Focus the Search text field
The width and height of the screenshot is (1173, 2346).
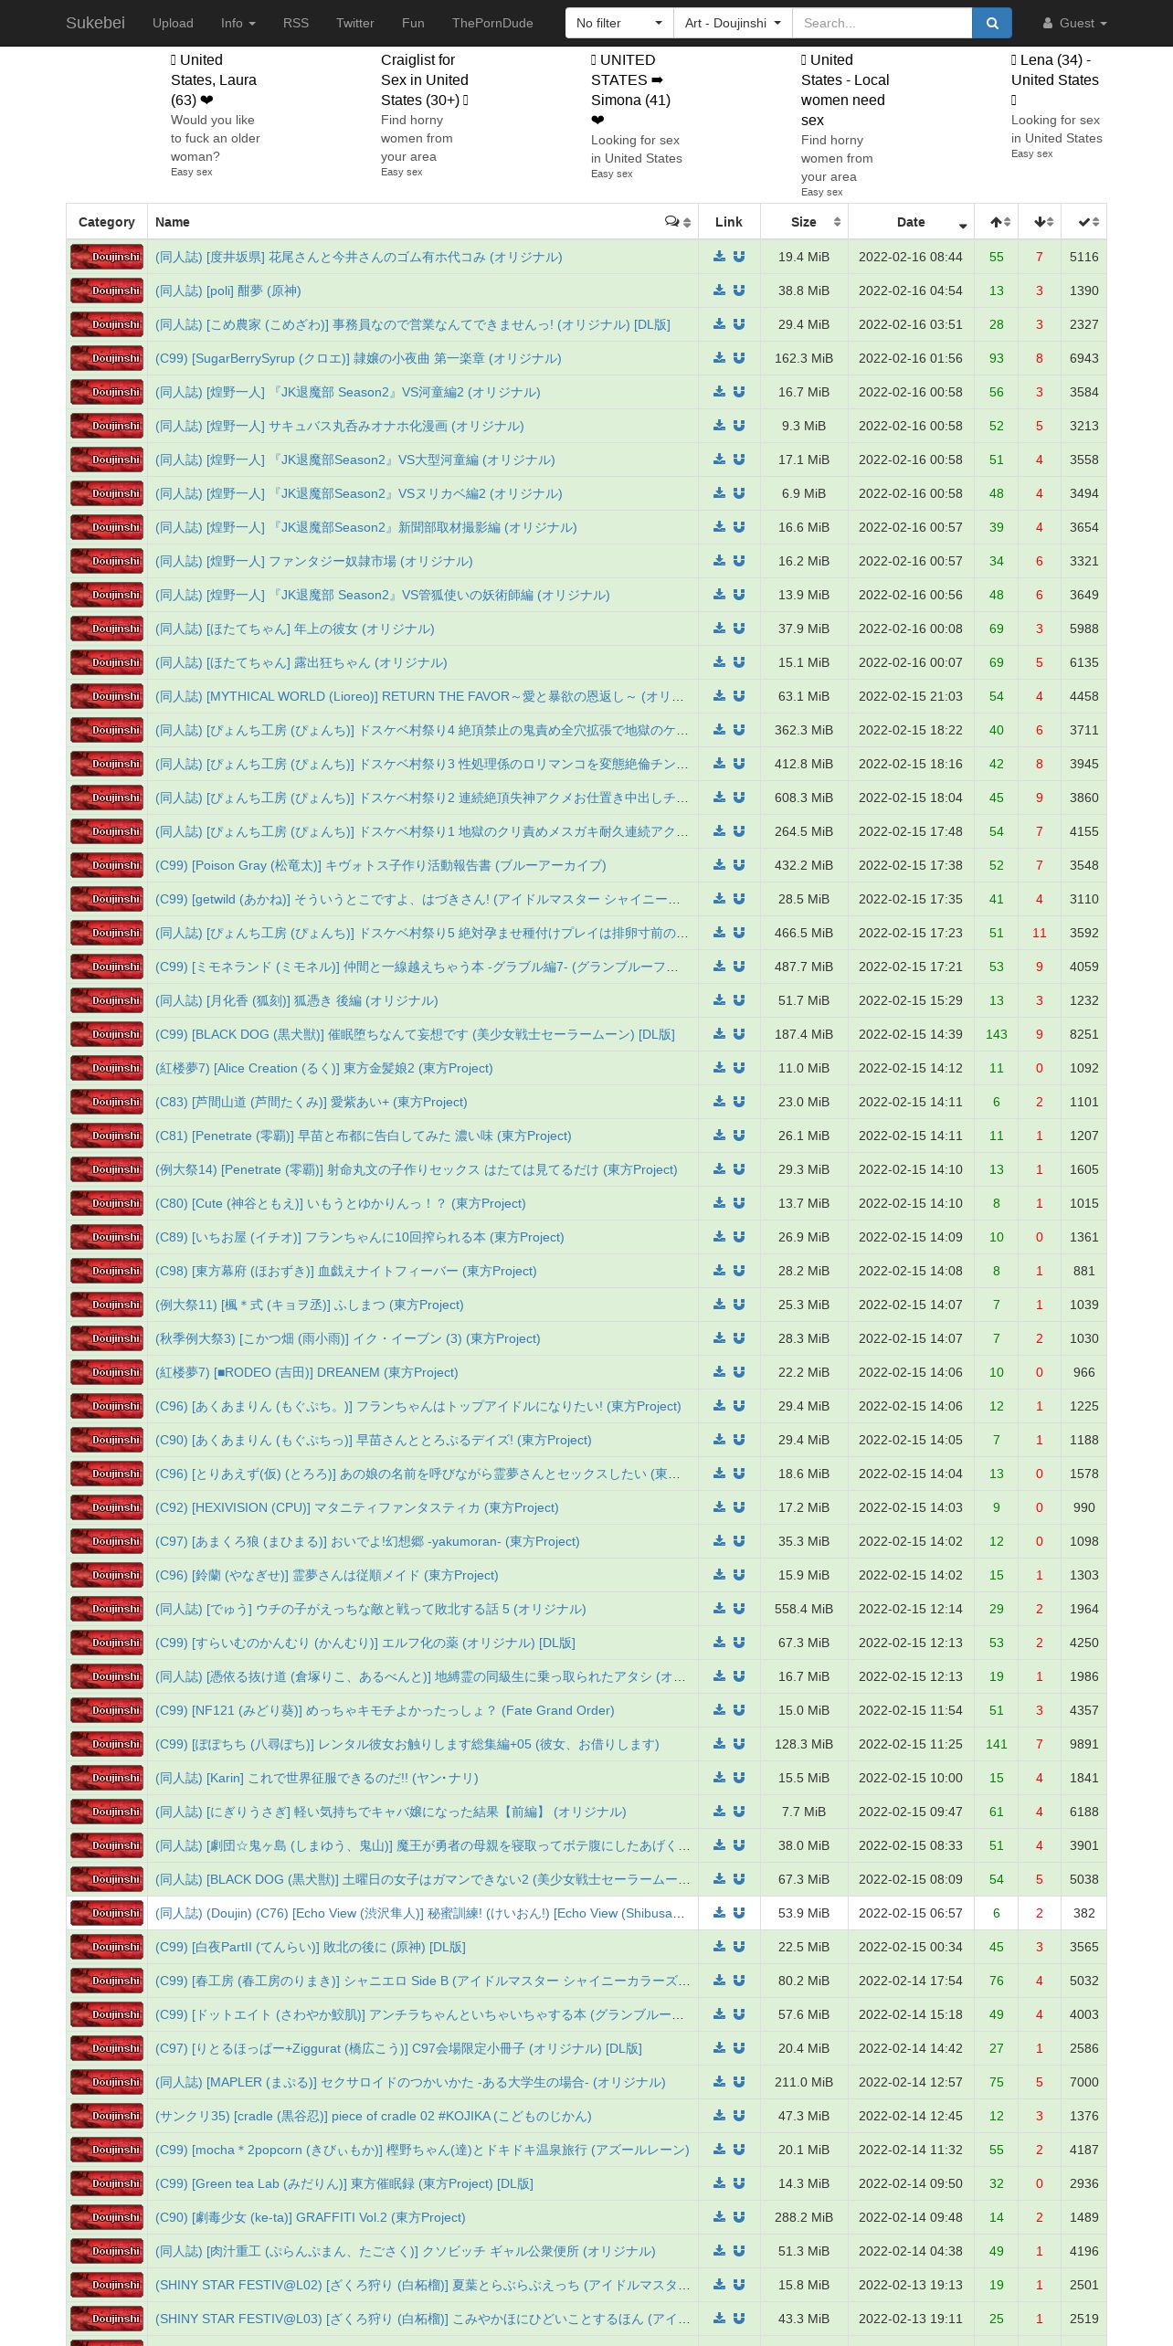[x=882, y=23]
